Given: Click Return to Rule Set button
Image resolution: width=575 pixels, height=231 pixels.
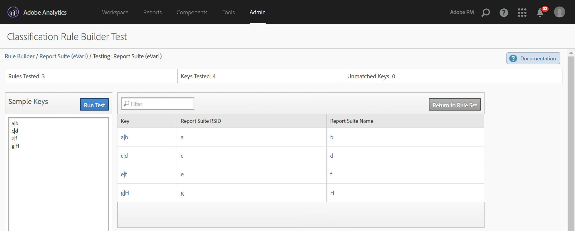Looking at the screenshot, I should [454, 105].
